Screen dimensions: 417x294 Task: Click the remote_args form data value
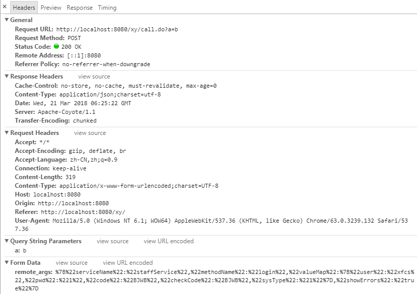tap(214, 280)
